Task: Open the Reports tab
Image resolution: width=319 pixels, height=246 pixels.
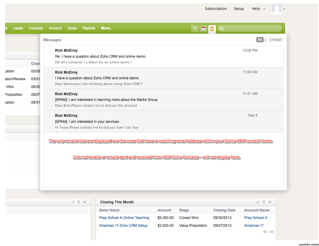Action: [89, 28]
